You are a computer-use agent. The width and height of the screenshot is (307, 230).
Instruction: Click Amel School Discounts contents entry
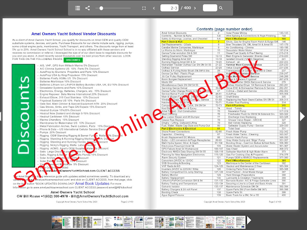coord(174,33)
